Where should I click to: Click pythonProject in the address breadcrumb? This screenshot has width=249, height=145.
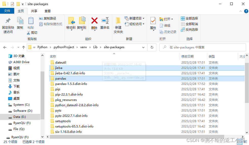(64, 47)
